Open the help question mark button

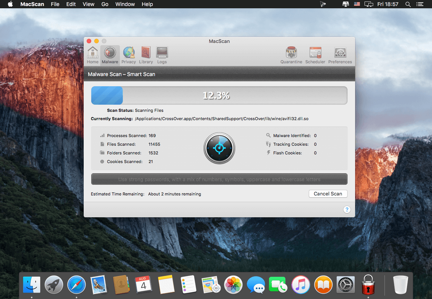pyautogui.click(x=347, y=209)
